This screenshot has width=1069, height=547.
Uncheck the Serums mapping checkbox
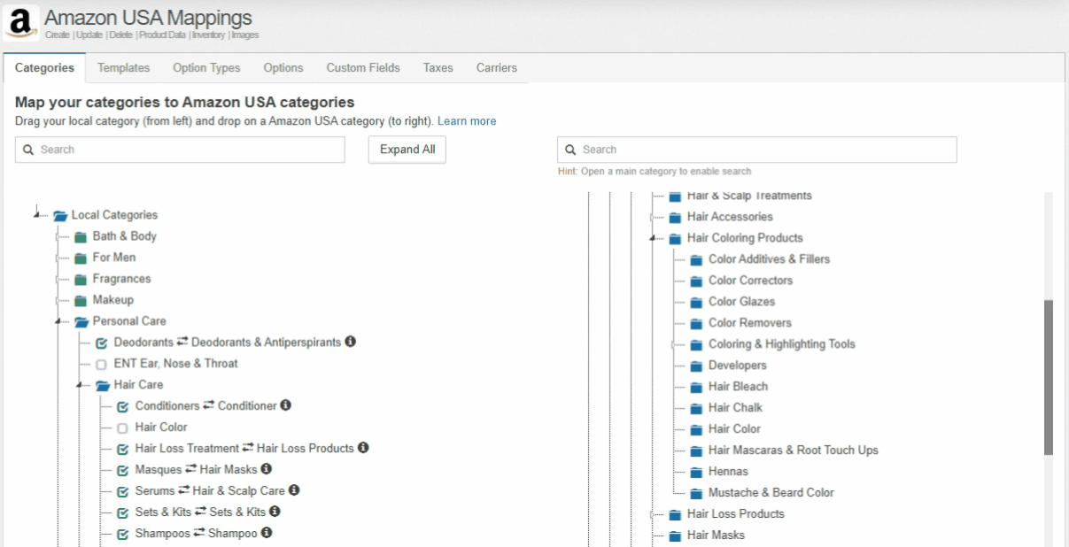122,491
